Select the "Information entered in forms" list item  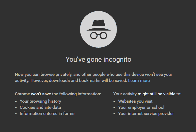(x=47, y=113)
